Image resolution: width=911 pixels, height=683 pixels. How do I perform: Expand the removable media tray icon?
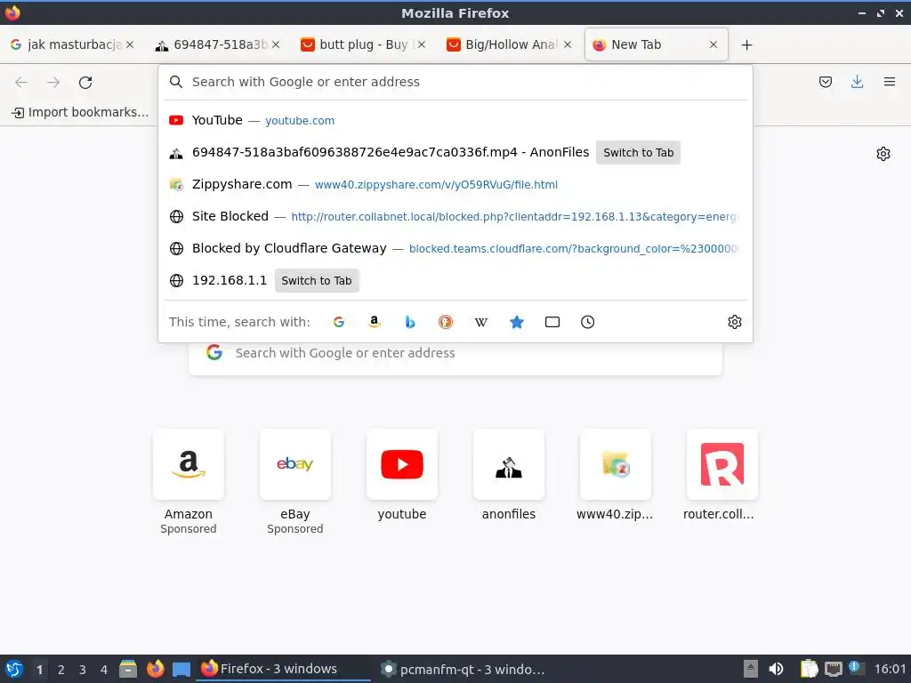[x=751, y=669]
